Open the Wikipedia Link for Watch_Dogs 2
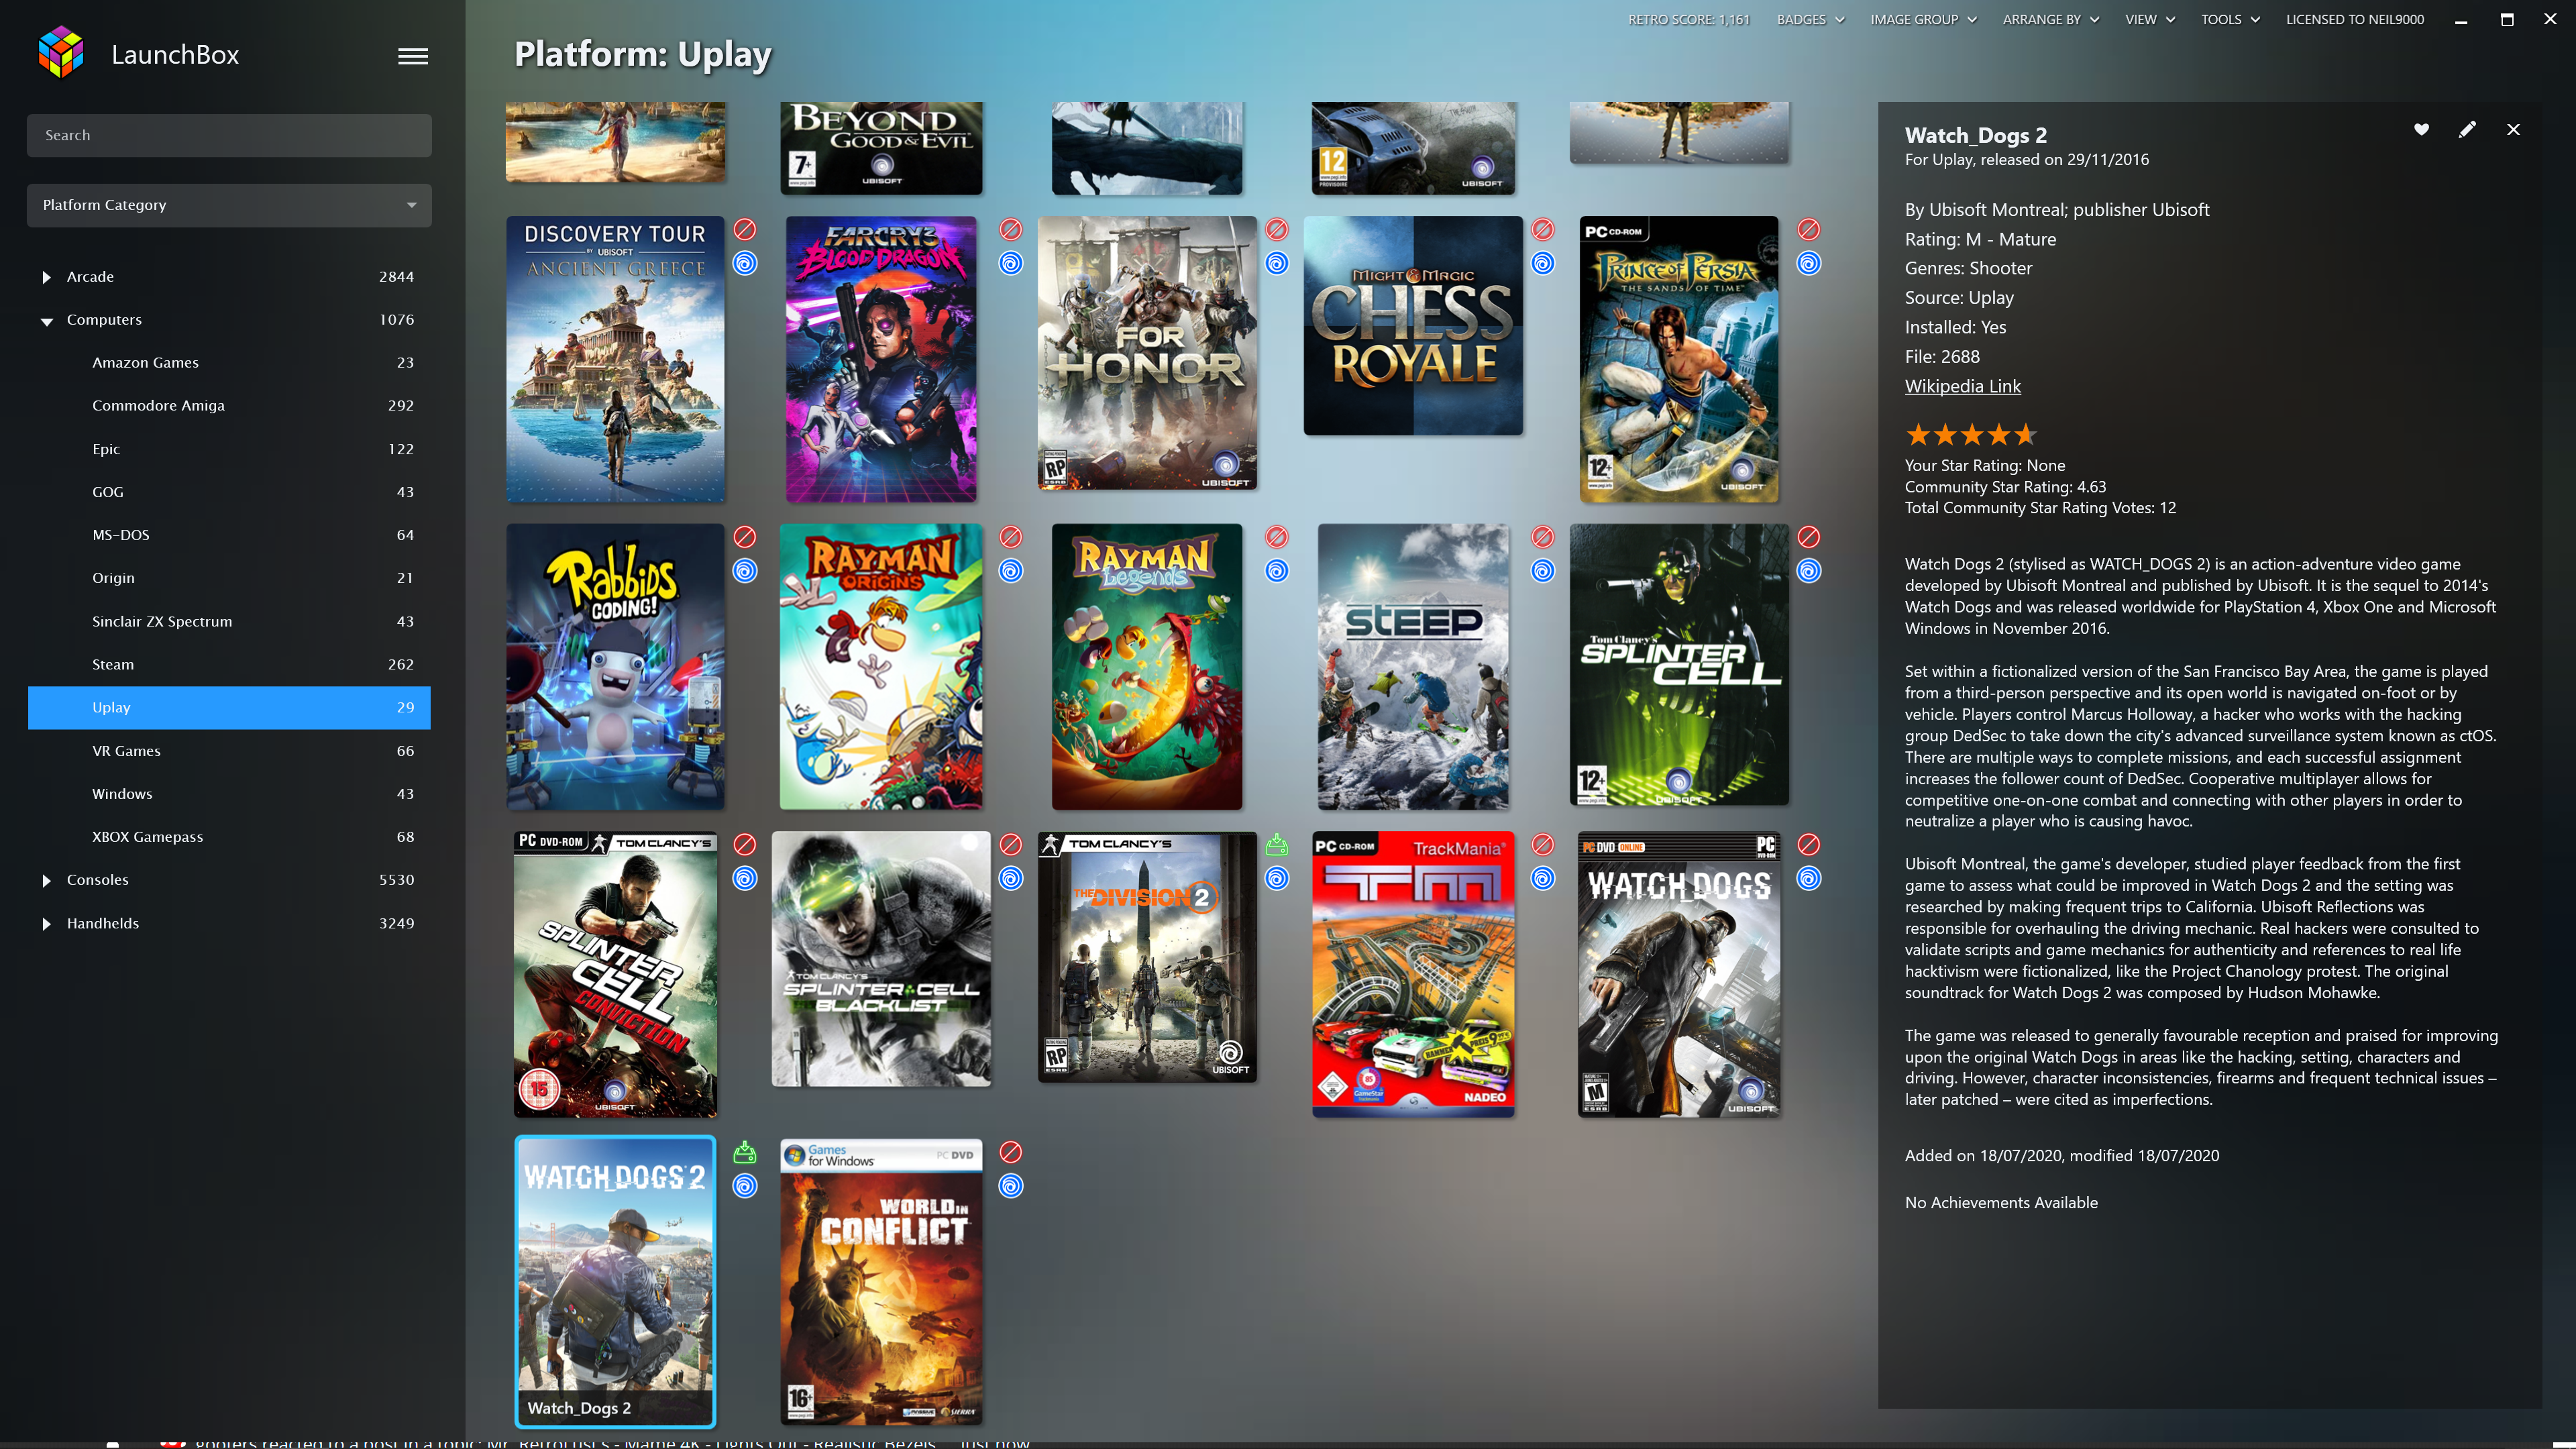This screenshot has height=1449, width=2576. click(1962, 386)
